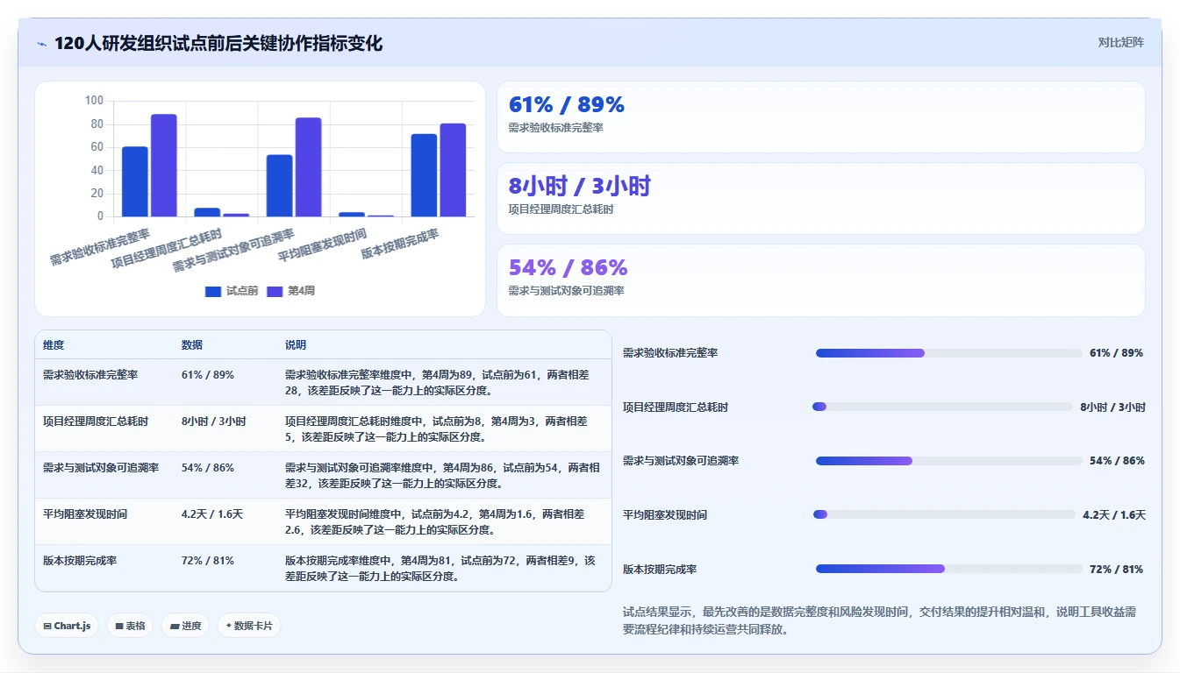Click the 需求验收标准完整率 progress bar
The height and width of the screenshot is (673, 1180).
948,353
